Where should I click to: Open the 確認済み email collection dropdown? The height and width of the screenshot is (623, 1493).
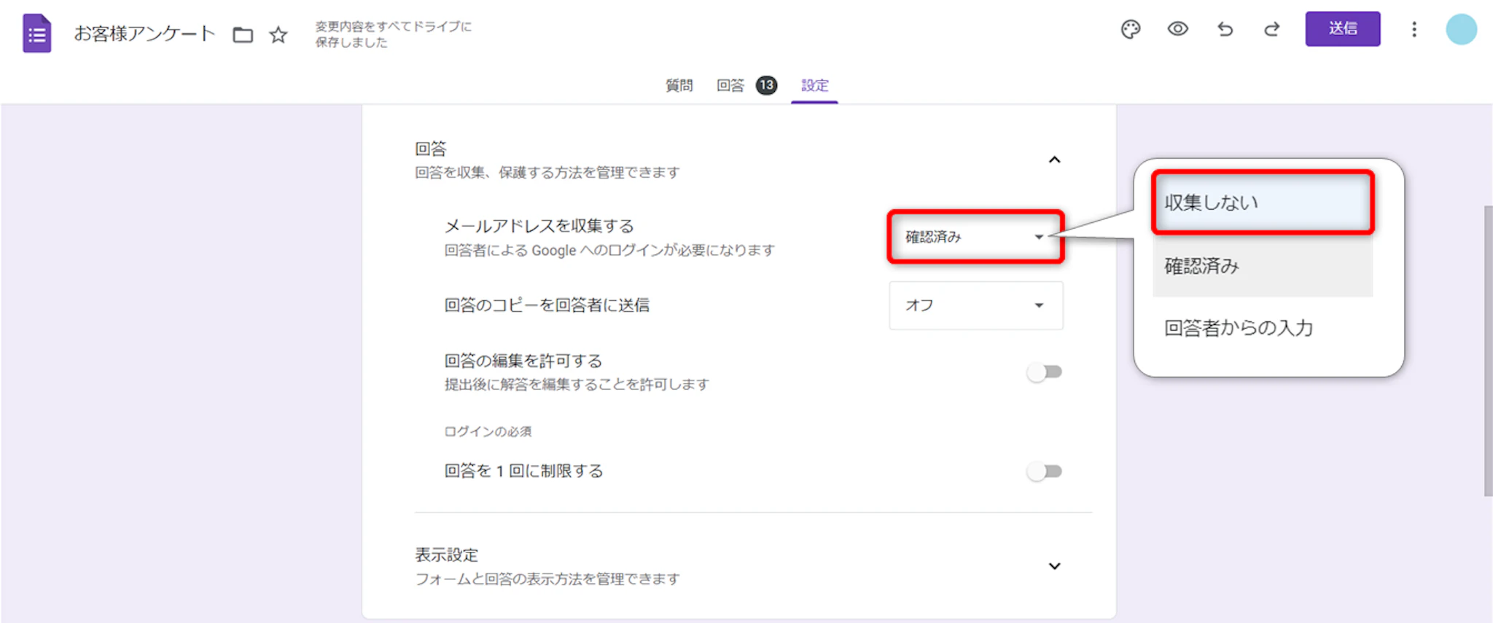[x=975, y=237]
